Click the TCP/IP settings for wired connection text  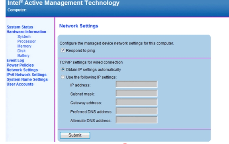point(91,62)
